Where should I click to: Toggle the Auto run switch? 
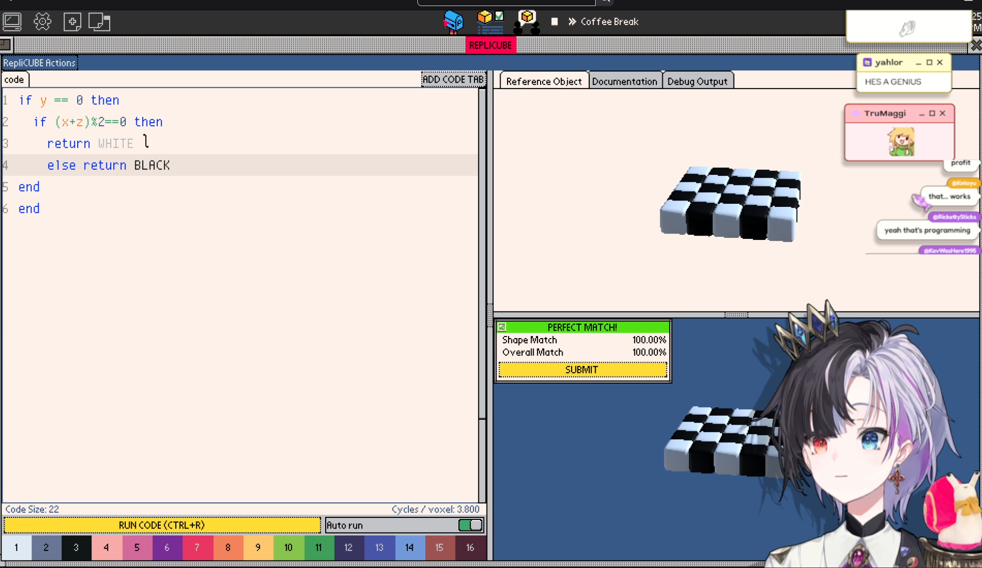coord(470,525)
